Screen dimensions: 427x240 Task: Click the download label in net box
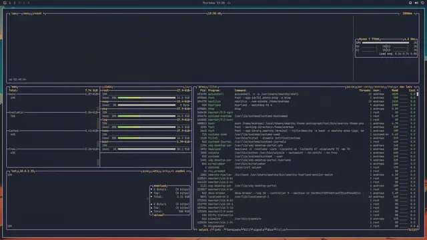point(160,186)
